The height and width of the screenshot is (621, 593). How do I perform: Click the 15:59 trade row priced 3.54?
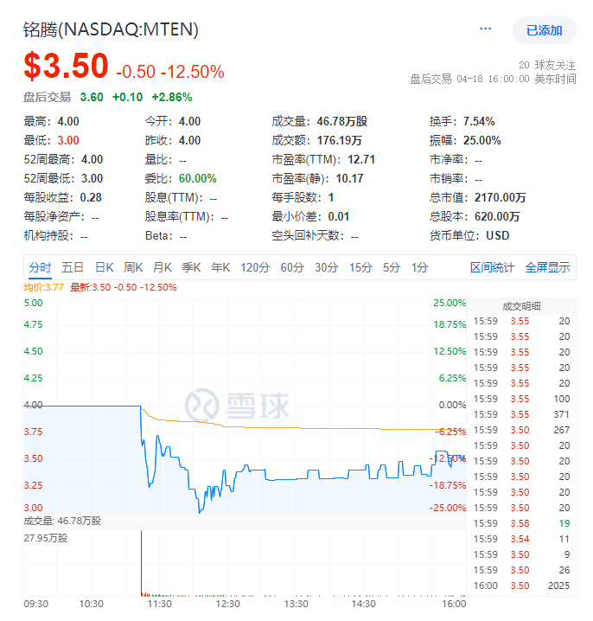(522, 539)
